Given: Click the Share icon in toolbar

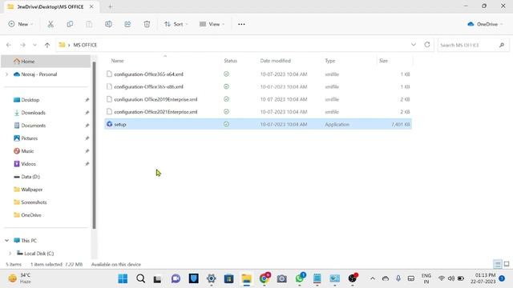Looking at the screenshot, I should coord(127,24).
